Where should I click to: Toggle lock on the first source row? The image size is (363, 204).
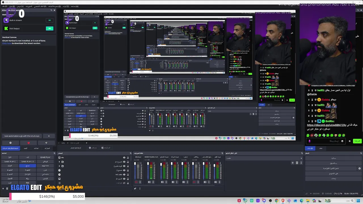coord(128,158)
